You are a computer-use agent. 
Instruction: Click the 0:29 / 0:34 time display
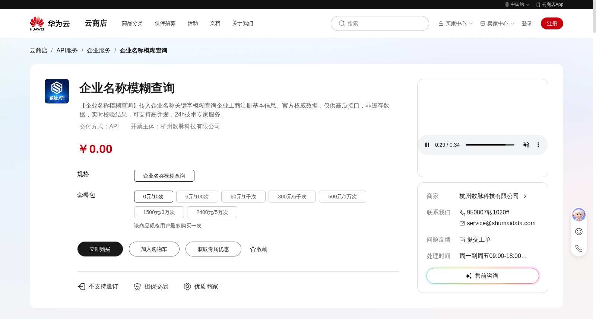[x=447, y=145]
